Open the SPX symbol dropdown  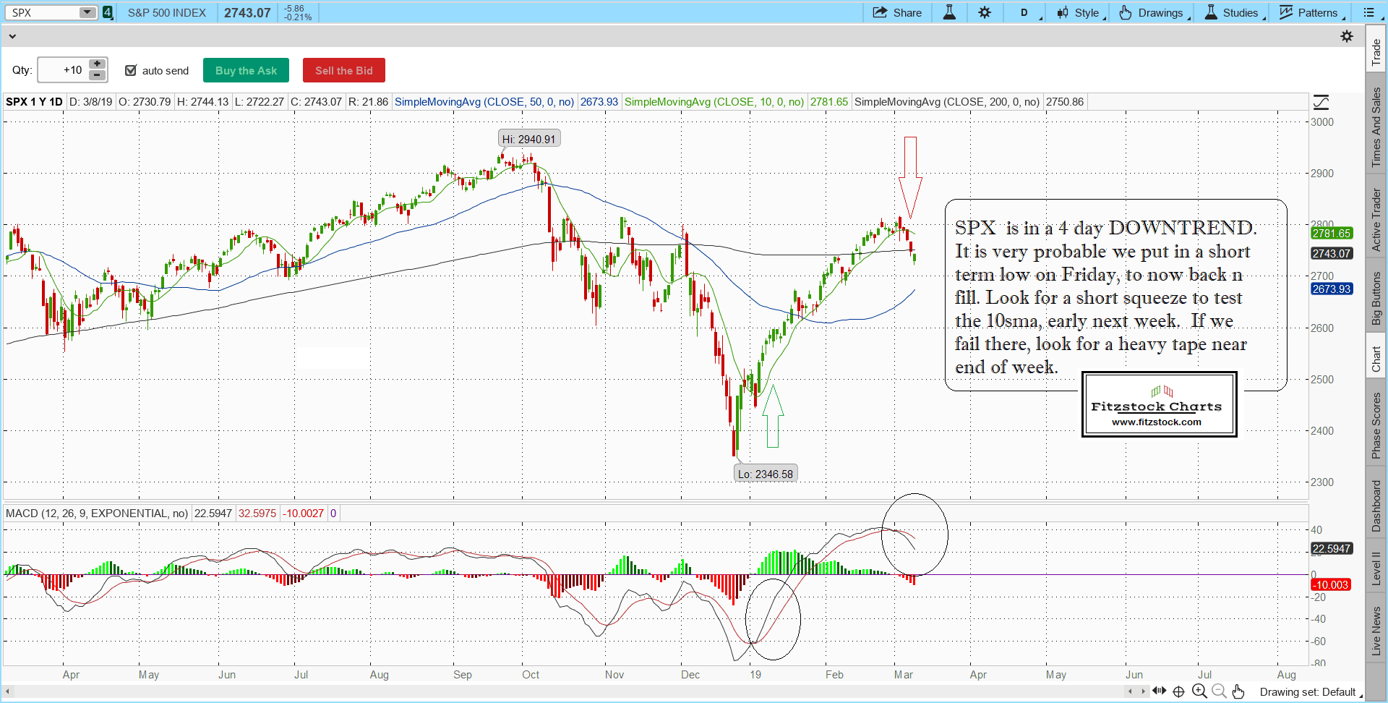click(87, 12)
